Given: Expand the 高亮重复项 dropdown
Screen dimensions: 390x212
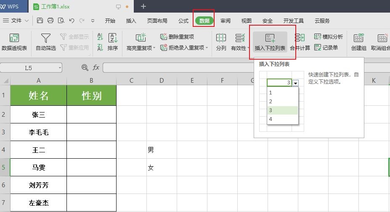Looking at the screenshot, I should click(x=154, y=48).
